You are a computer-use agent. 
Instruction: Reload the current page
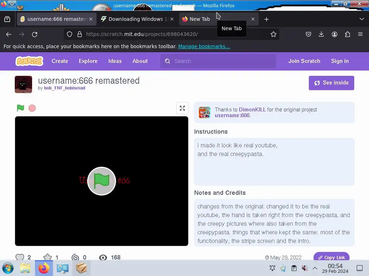pyautogui.click(x=35, y=34)
